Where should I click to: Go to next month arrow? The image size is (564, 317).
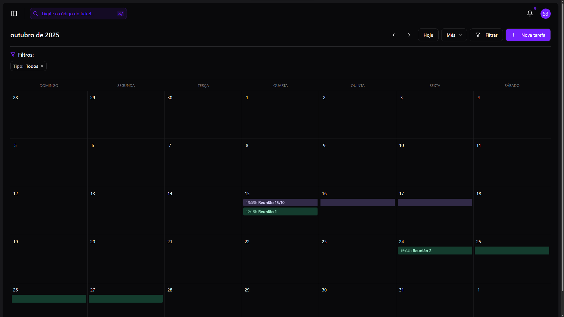click(x=409, y=35)
